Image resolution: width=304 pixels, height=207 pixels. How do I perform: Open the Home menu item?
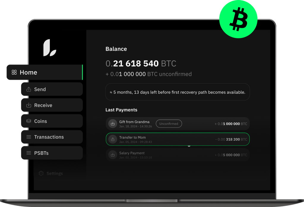click(45, 72)
